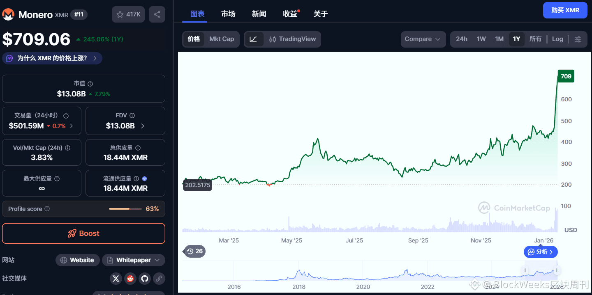Toggle chart to Mkt Cap view
Screen dimensions: 592x295
pyautogui.click(x=222, y=39)
